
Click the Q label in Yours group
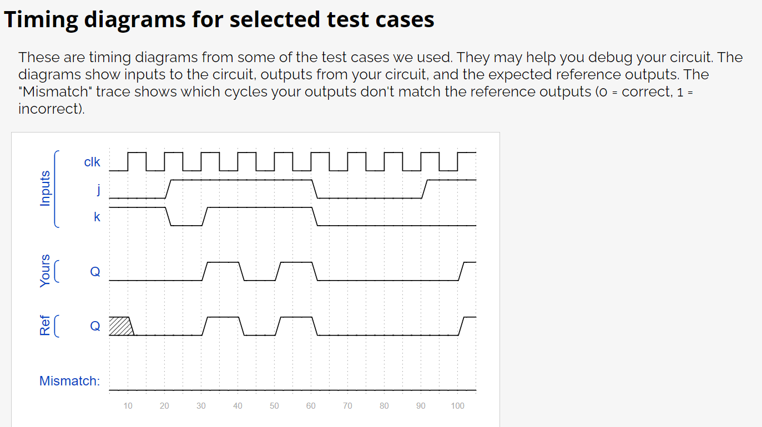[95, 272]
